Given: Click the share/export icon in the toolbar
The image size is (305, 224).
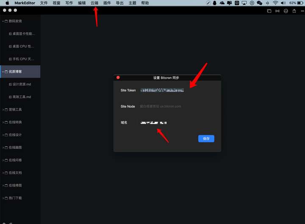Looking at the screenshot, I should (294, 11).
